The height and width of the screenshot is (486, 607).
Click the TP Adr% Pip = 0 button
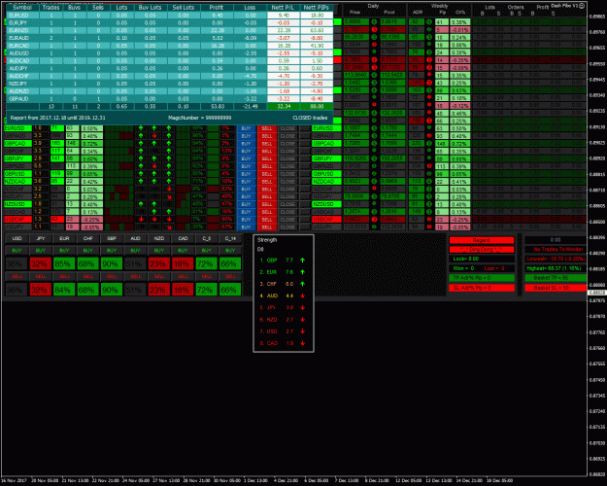[x=482, y=278]
